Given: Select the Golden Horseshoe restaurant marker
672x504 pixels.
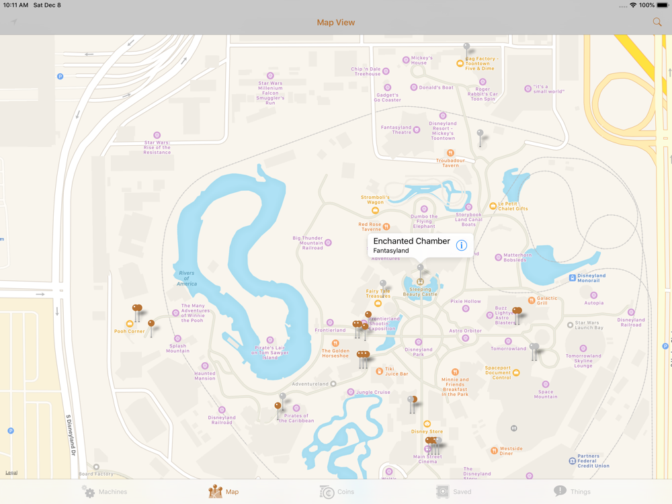Looking at the screenshot, I should [x=335, y=343].
